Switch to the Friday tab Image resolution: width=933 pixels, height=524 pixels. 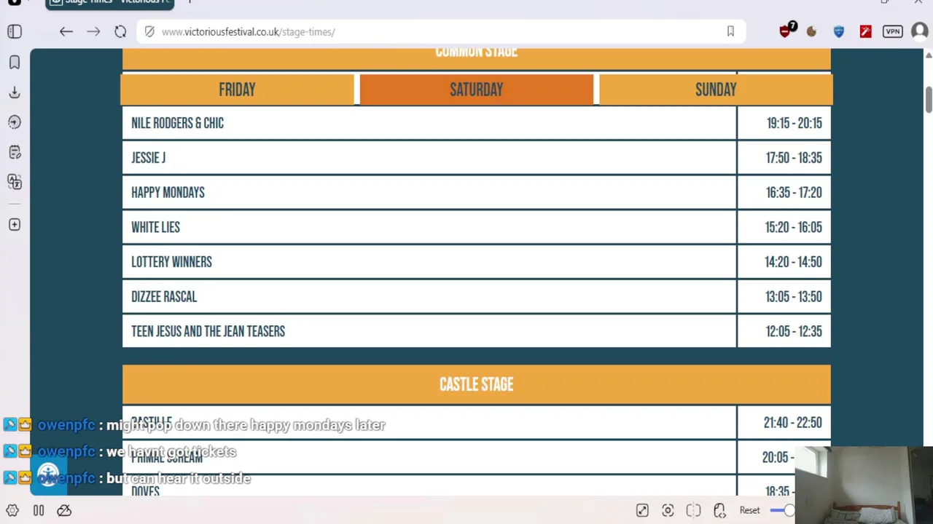[237, 90]
